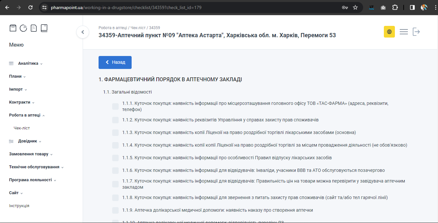The image size is (438, 223).
Task: Mark item 1.1.5 about drug dispensing rules
Action: 115,158
